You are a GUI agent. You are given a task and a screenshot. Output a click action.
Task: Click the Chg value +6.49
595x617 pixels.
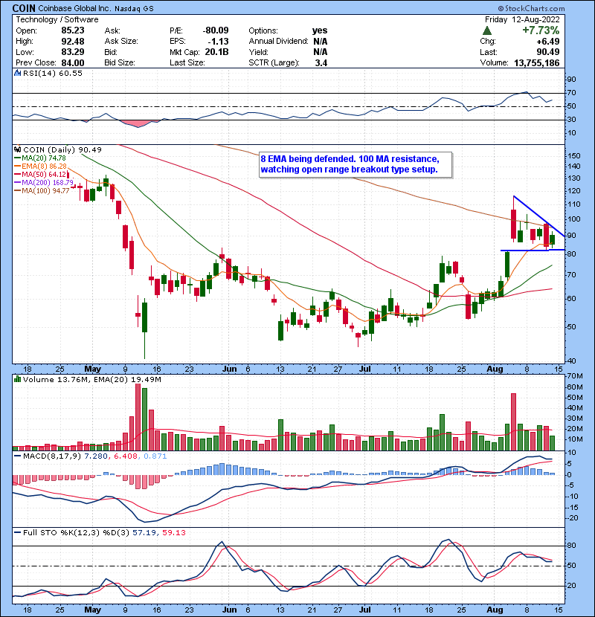547,41
